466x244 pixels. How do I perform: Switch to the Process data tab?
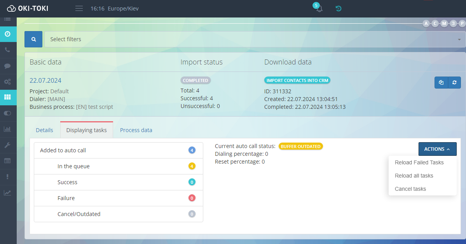[136, 130]
